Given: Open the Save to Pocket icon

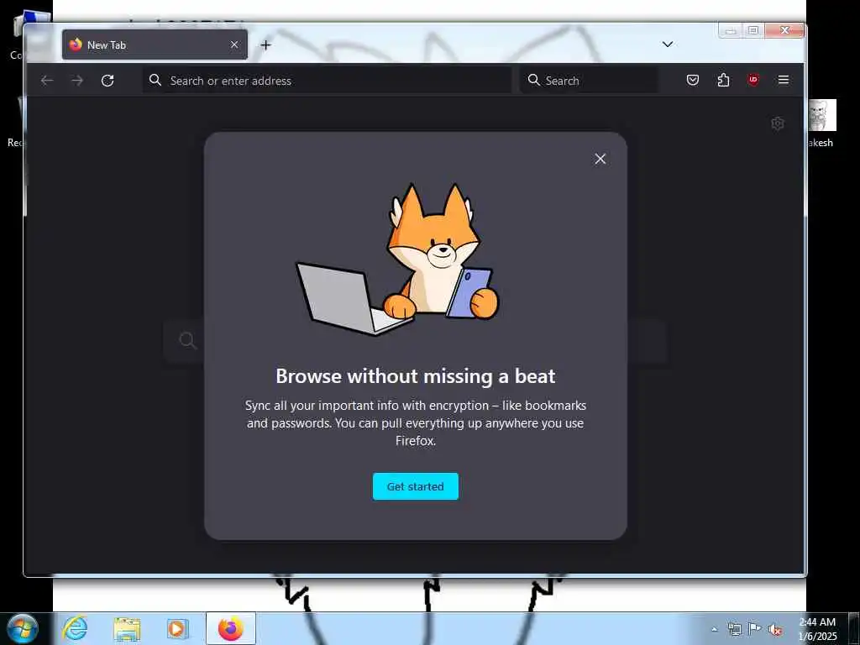Looking at the screenshot, I should click(693, 80).
